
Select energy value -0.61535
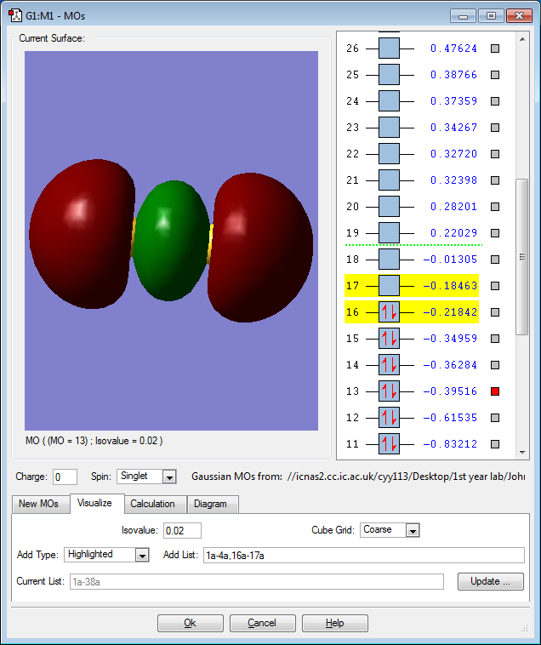[450, 418]
